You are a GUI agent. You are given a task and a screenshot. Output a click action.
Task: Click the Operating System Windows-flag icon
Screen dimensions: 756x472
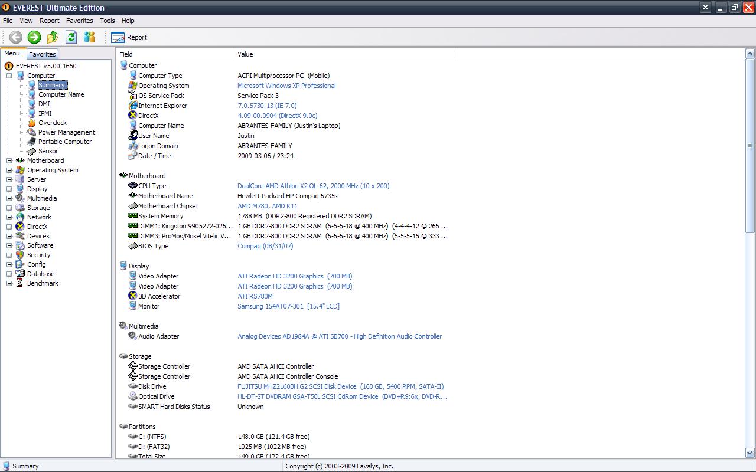pyautogui.click(x=20, y=170)
